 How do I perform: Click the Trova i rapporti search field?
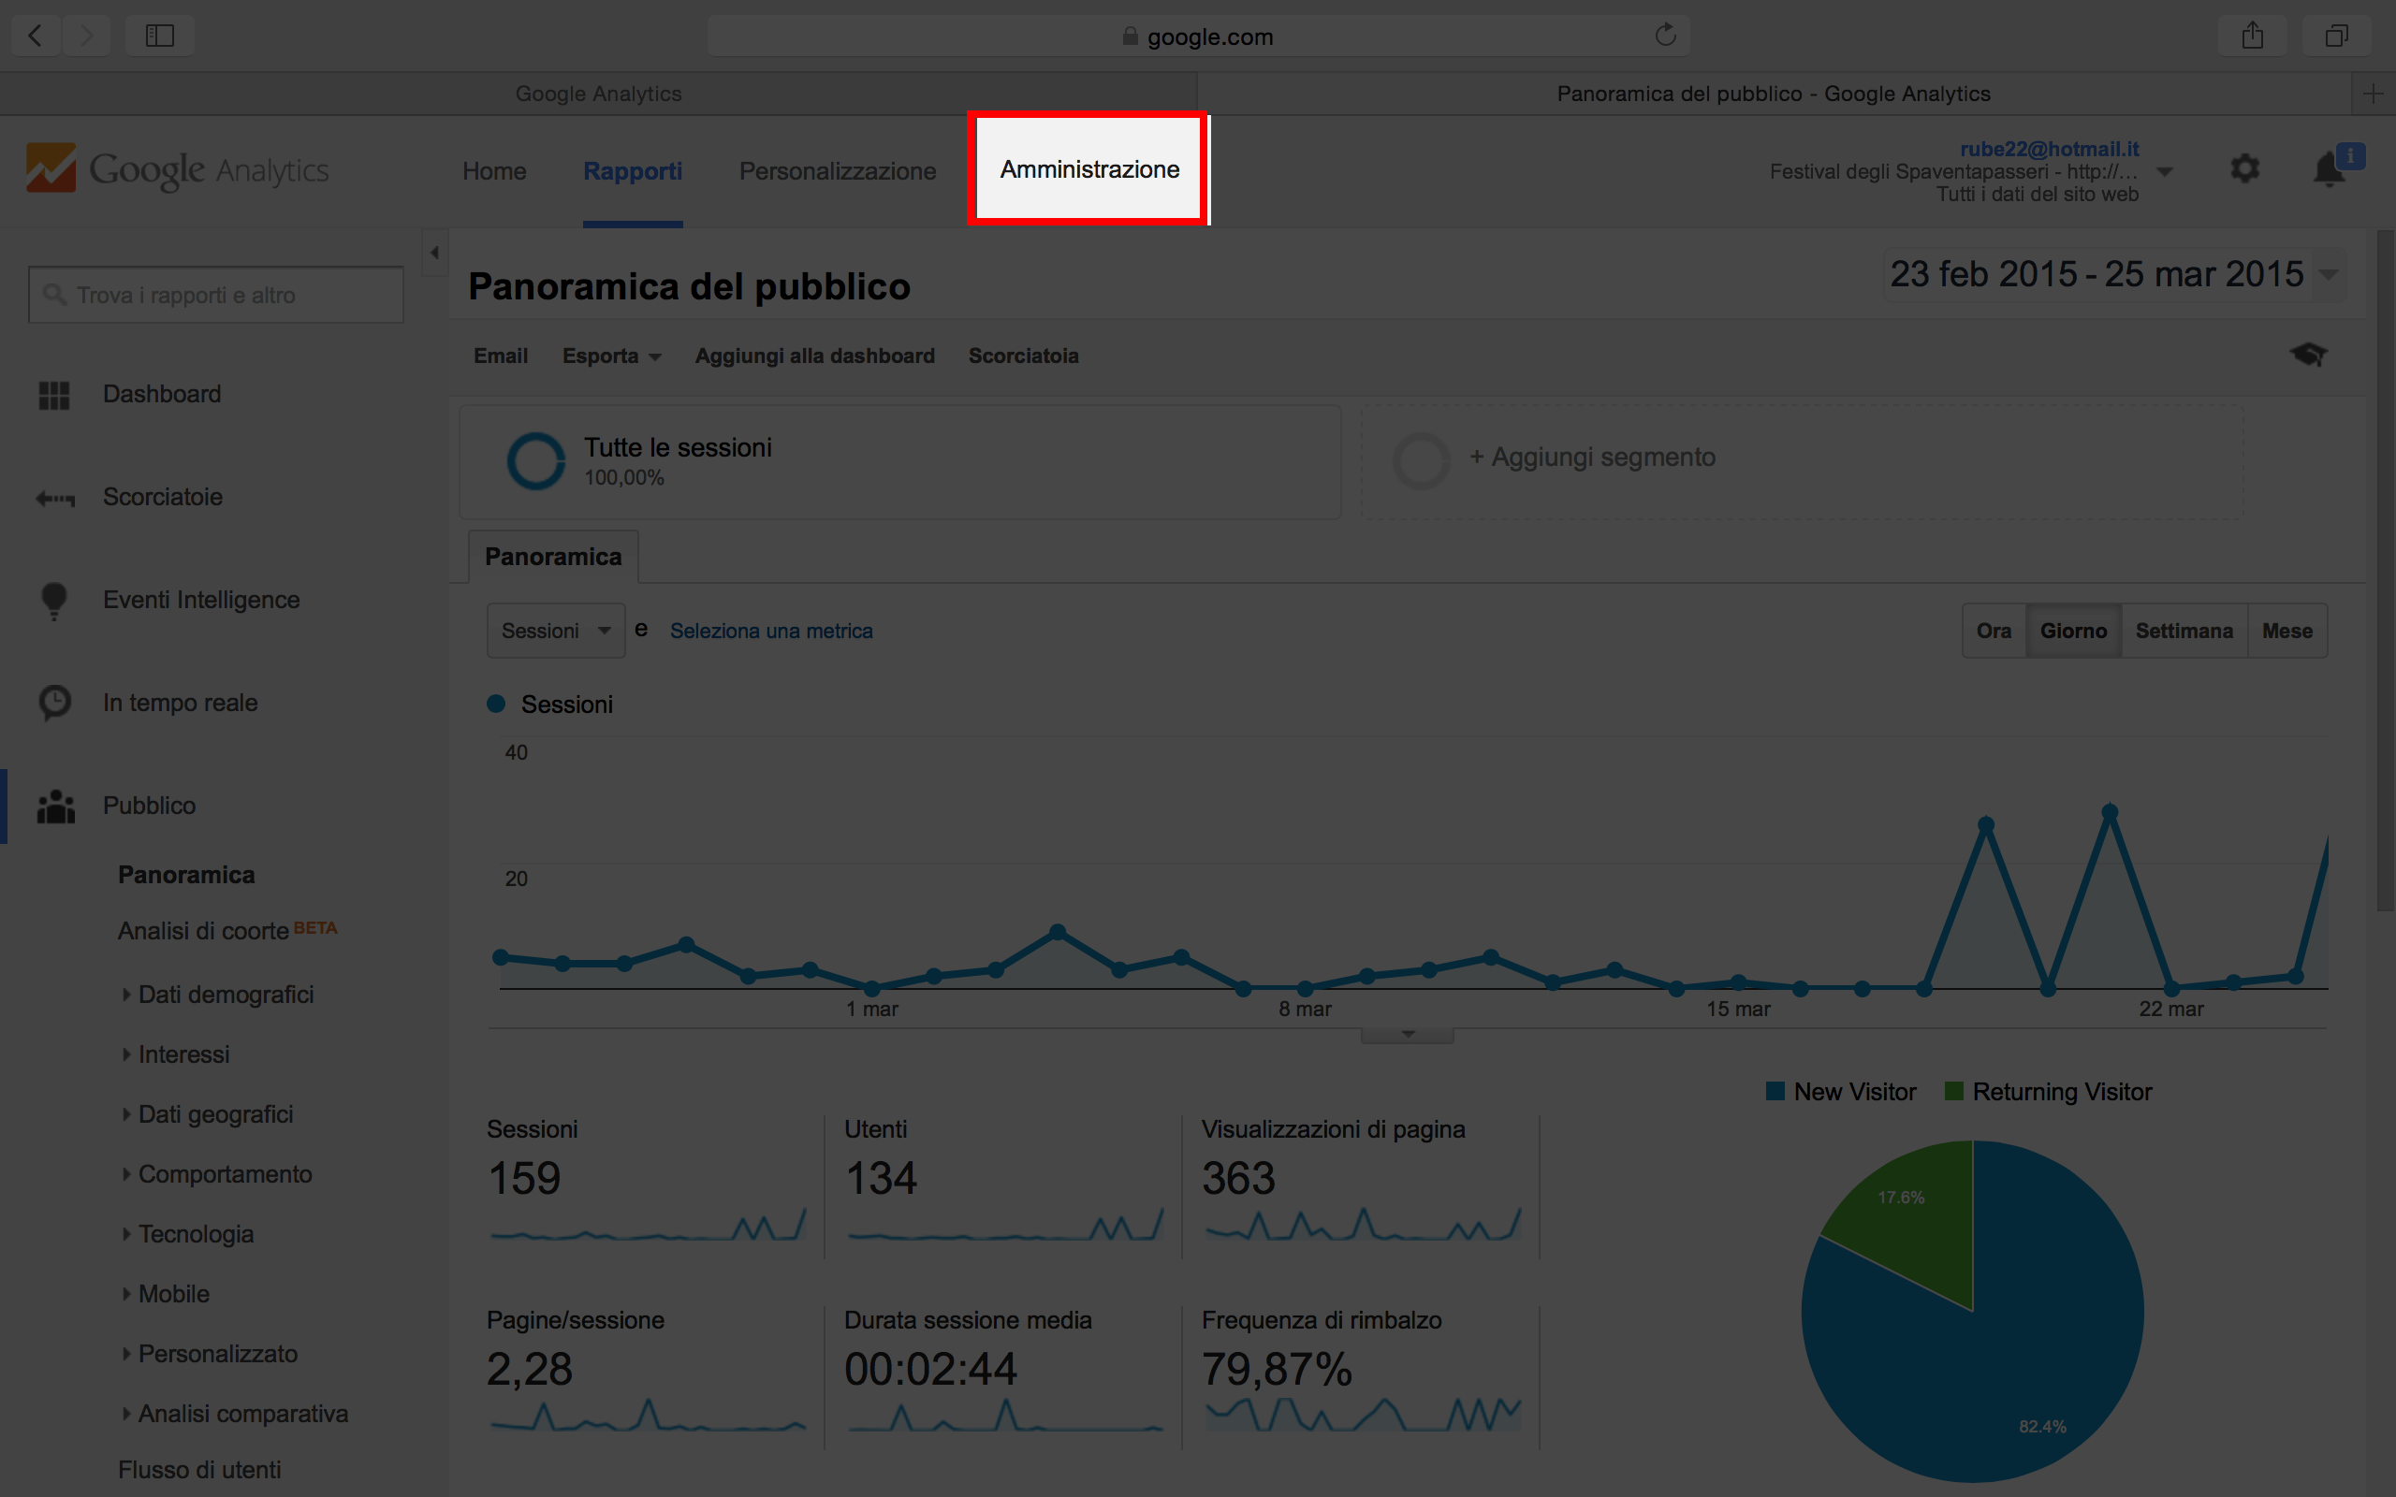point(216,295)
